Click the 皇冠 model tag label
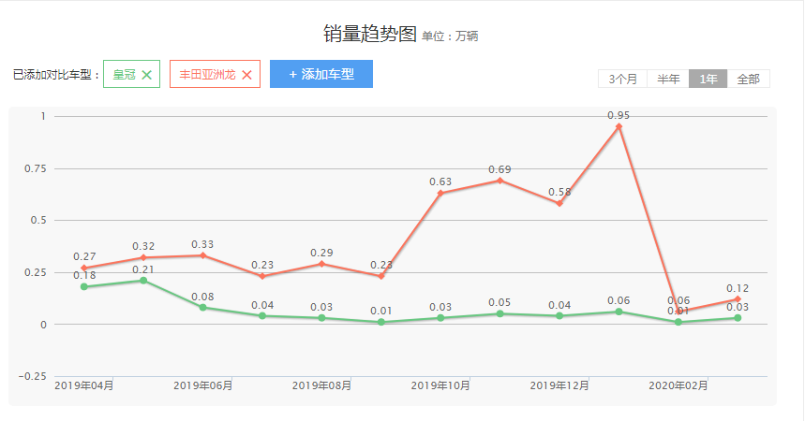The image size is (805, 421). [124, 74]
